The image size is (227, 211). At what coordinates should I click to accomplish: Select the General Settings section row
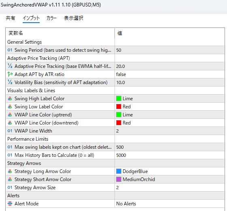115,42
